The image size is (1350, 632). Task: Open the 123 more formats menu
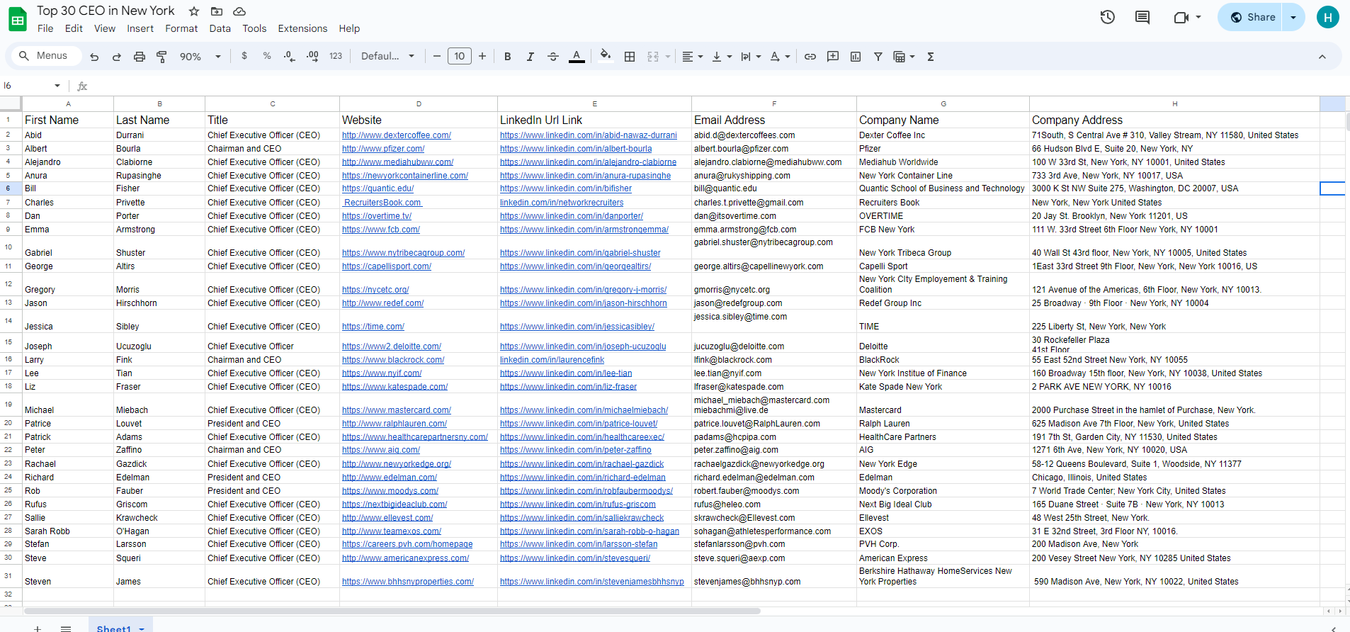(336, 56)
